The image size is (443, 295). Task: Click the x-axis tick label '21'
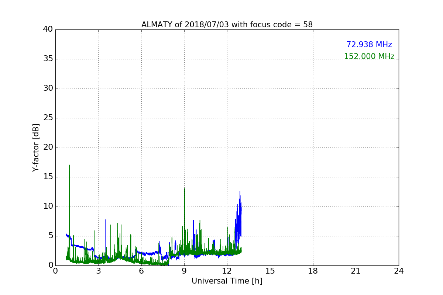[x=356, y=271]
